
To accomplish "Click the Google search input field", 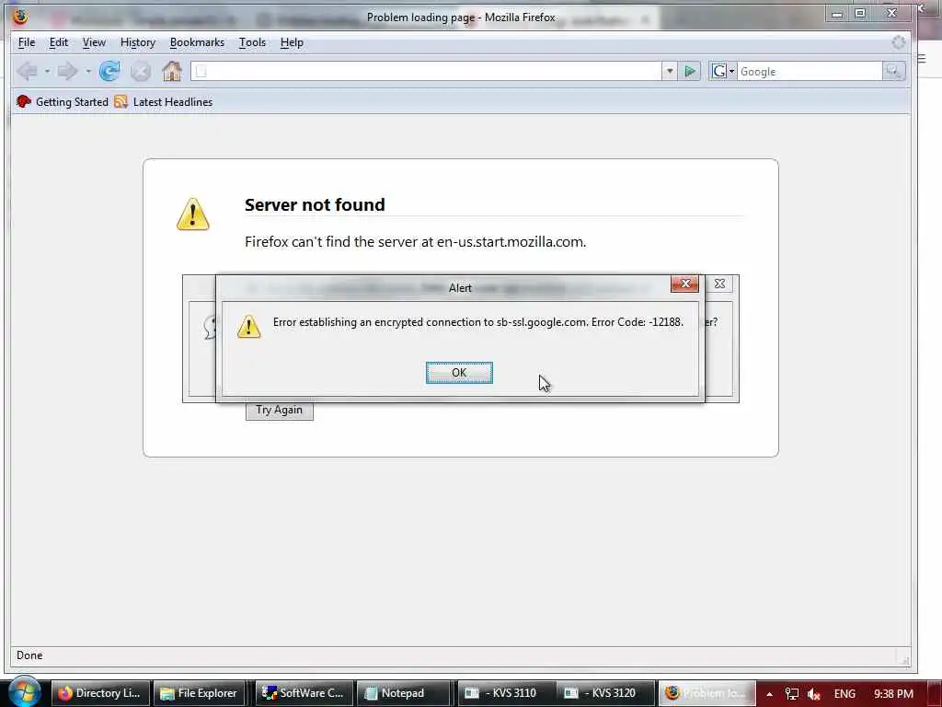I will 810,72.
